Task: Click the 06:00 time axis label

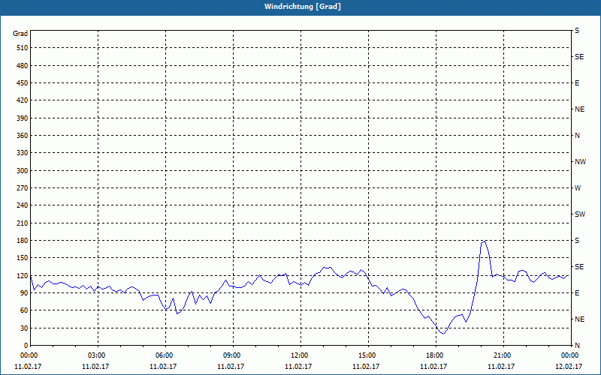Action: click(165, 355)
